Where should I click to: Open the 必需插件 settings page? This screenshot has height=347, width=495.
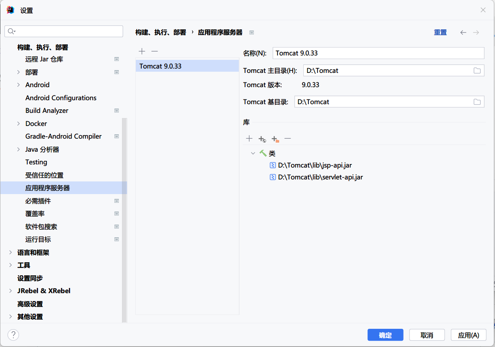(x=38, y=201)
